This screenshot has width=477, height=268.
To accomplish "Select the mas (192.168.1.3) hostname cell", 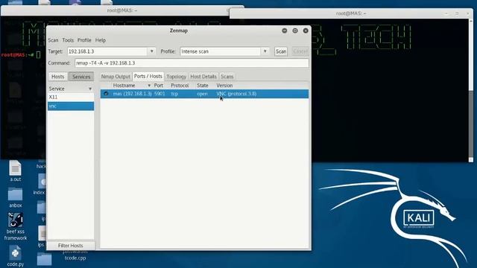I will click(133, 94).
